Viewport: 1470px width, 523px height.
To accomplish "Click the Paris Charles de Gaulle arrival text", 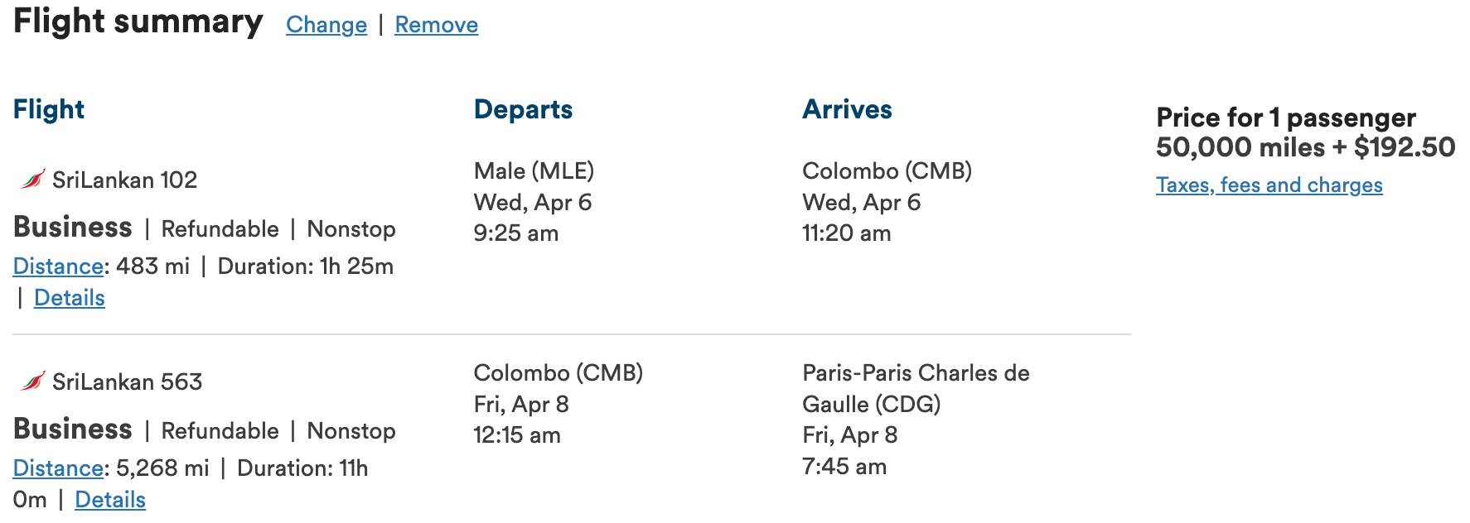I will tap(916, 388).
